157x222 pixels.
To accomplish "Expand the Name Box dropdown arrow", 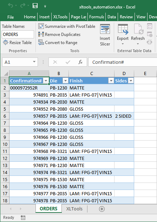I will (34, 62).
